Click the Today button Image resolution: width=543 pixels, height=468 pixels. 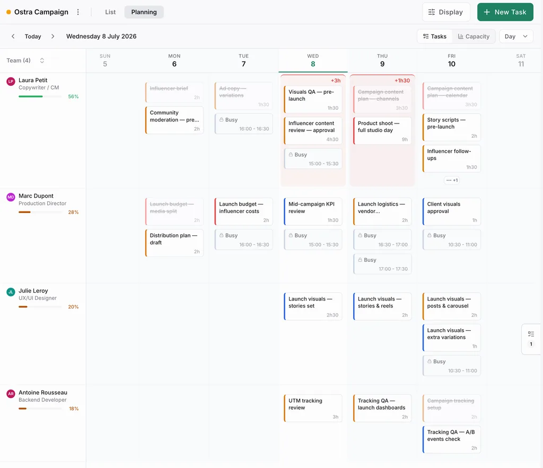click(x=33, y=37)
